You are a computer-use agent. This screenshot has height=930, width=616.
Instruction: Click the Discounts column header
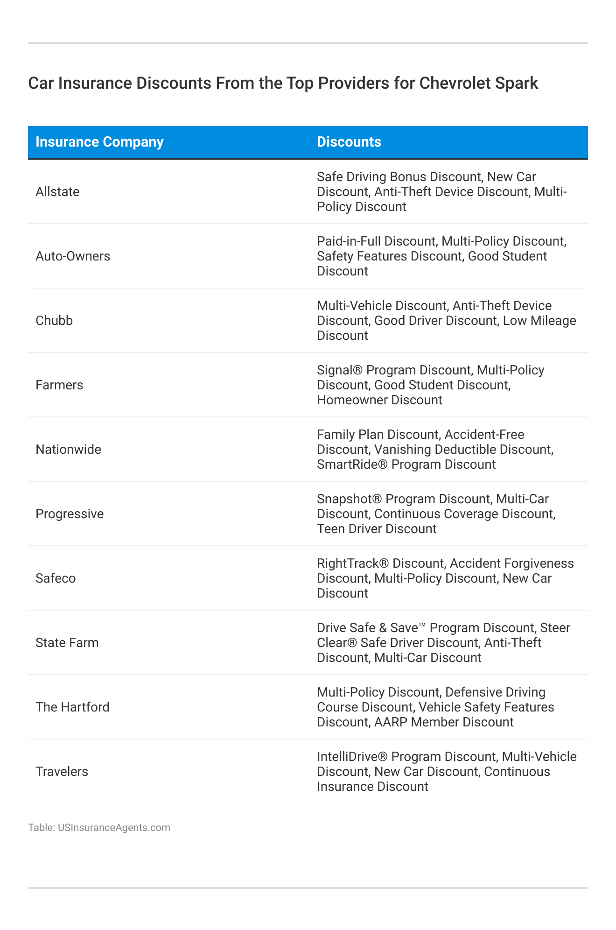349,142
